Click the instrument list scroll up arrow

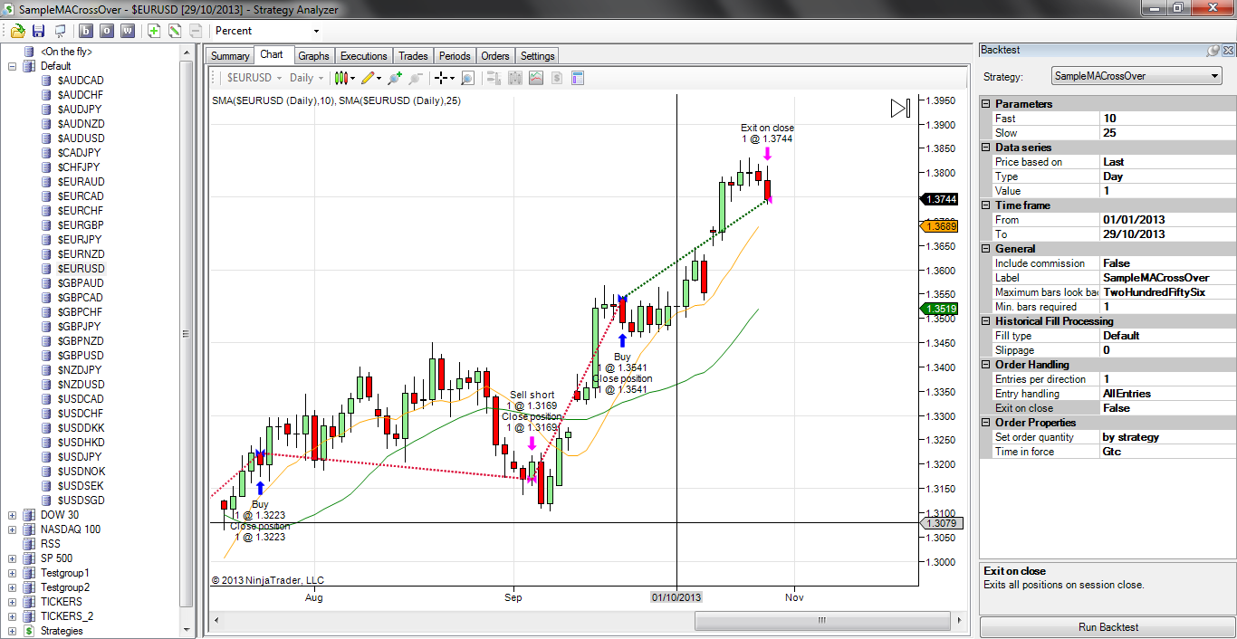tap(187, 52)
